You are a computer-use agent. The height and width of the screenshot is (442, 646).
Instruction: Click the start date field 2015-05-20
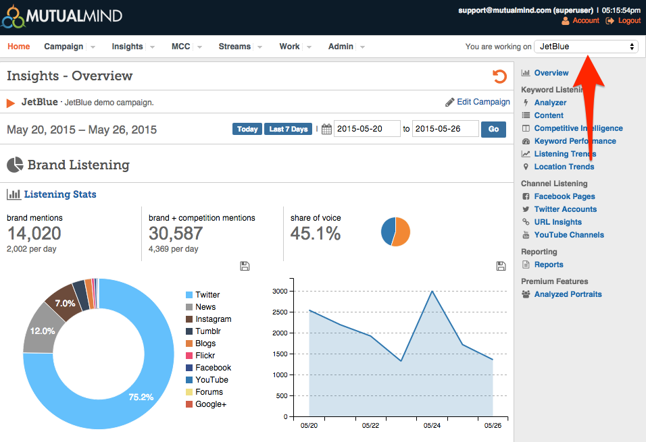(x=367, y=129)
